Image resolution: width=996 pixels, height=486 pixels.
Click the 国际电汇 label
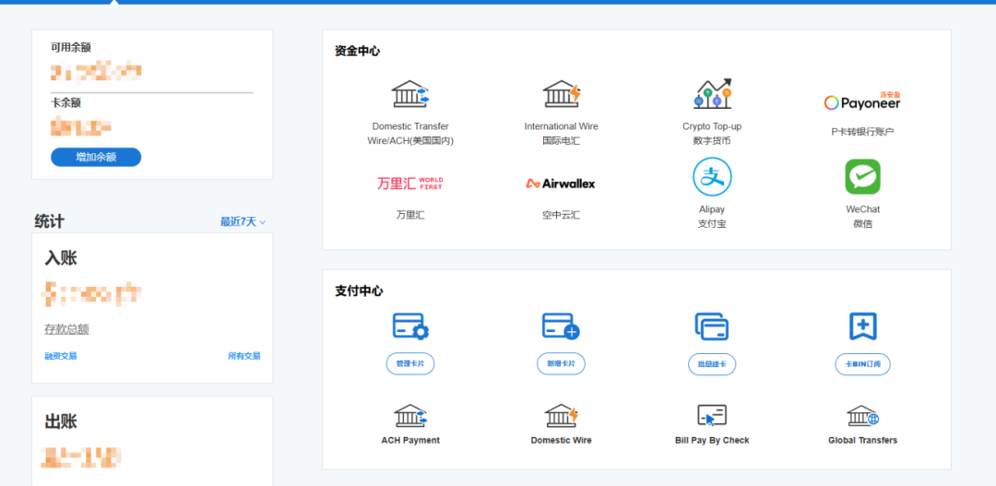point(561,141)
